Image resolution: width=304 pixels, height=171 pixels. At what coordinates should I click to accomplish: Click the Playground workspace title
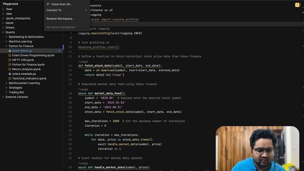[x=10, y=4]
